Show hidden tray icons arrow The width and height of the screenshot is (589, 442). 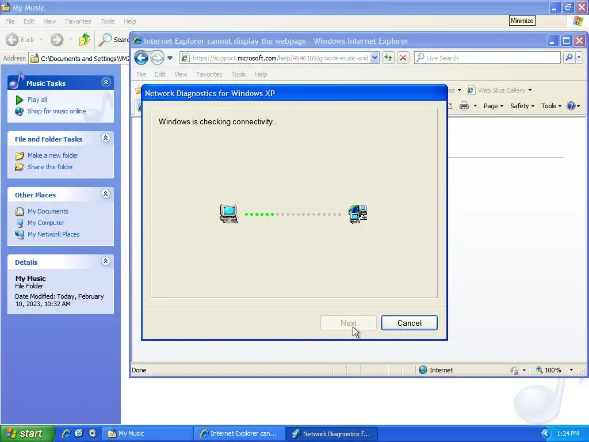[x=546, y=433]
